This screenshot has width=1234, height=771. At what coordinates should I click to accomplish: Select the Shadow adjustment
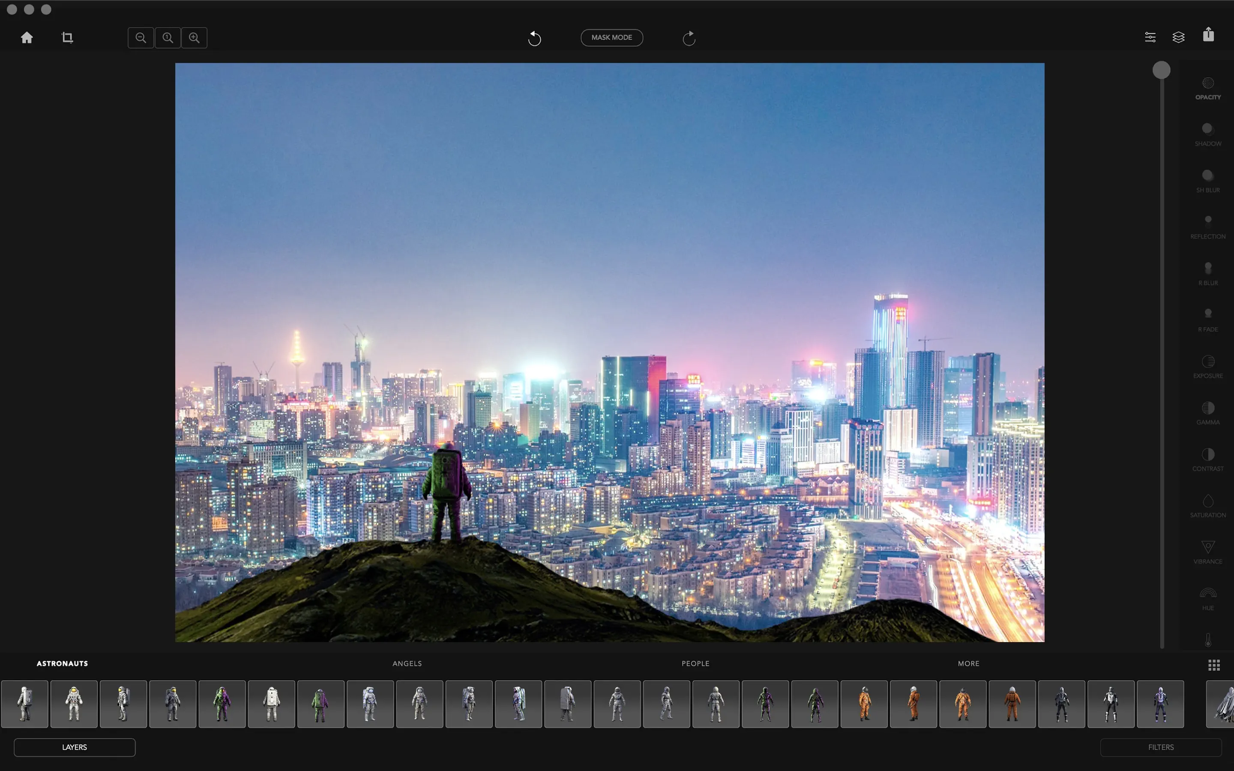[x=1207, y=134]
